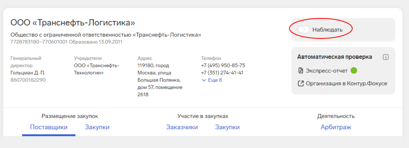409x148 pixels.
Task: Click the document icon before Экспресс-отчет
Action: (301, 70)
